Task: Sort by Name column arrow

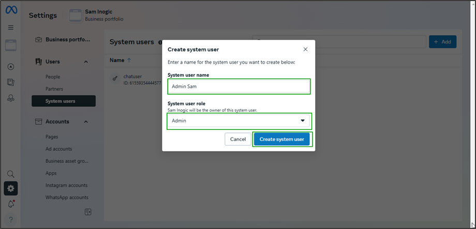Action: click(129, 60)
